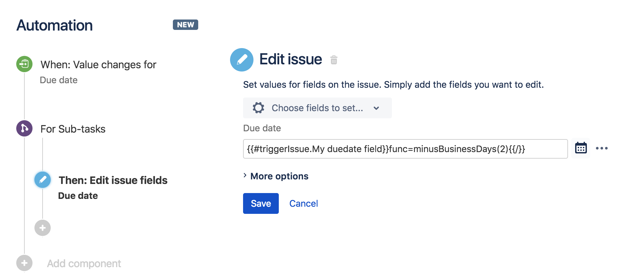Click the gear icon on Choose fields button

point(258,108)
